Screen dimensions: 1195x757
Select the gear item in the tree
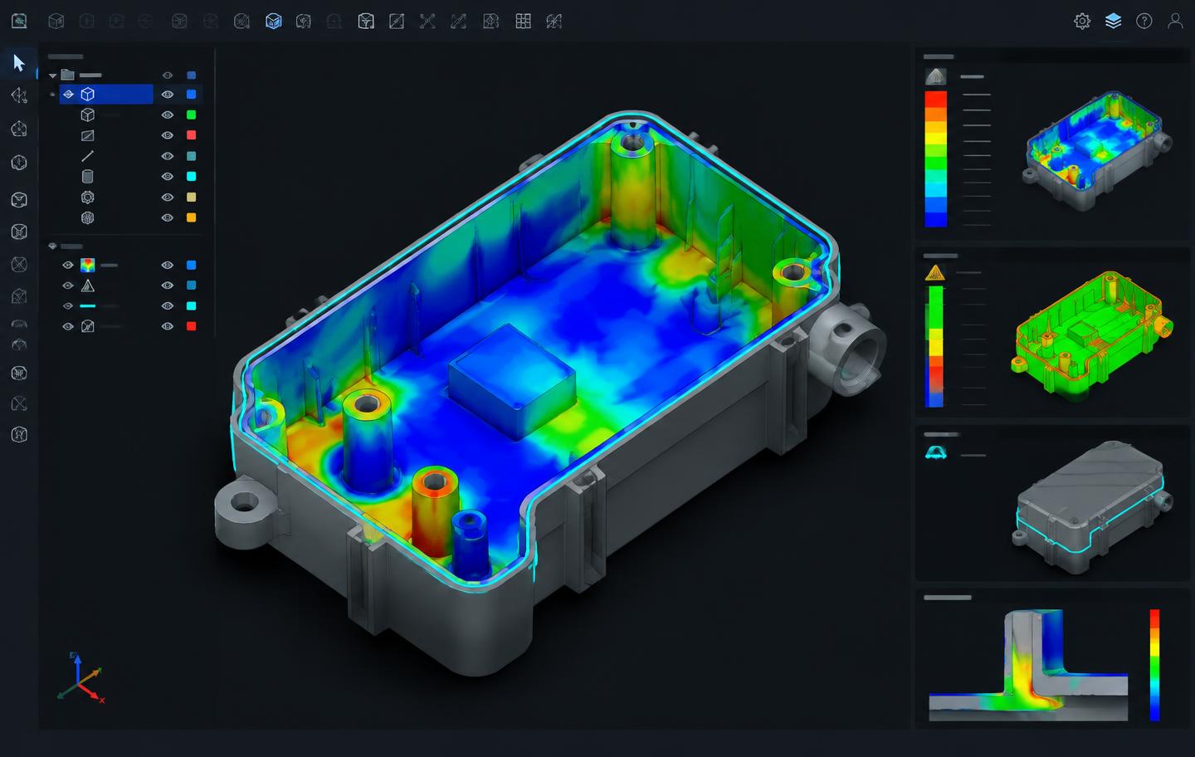(x=87, y=198)
